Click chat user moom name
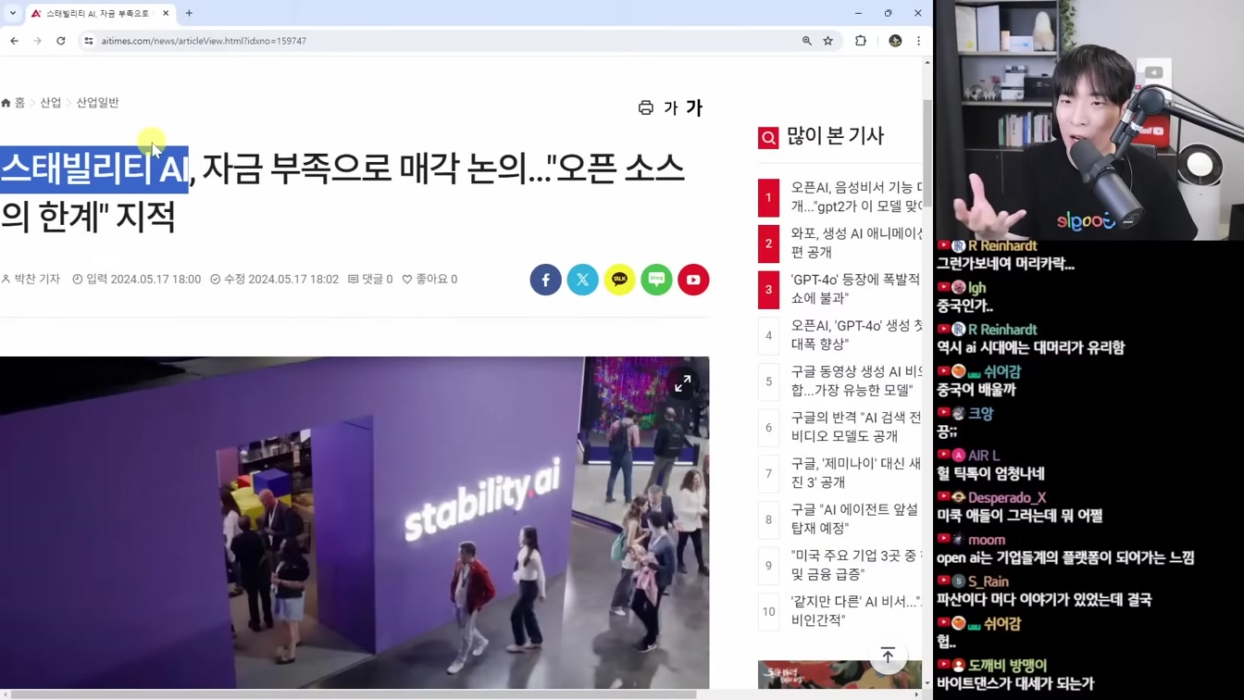The height and width of the screenshot is (700, 1244). (x=987, y=540)
